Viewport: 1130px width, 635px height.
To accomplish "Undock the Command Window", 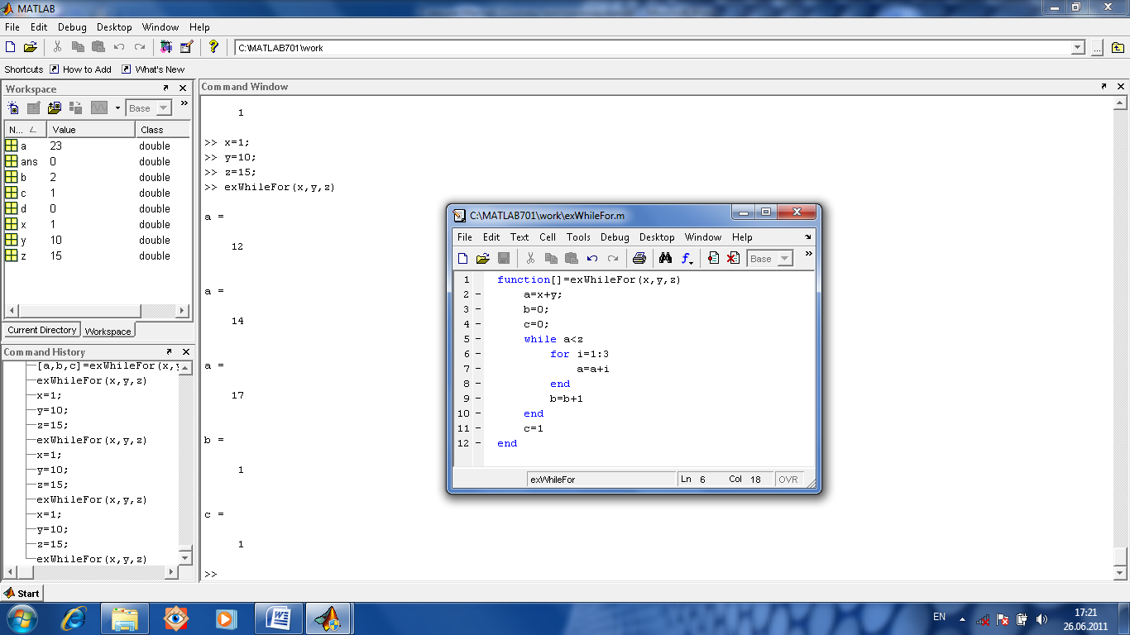I will click(x=1104, y=86).
